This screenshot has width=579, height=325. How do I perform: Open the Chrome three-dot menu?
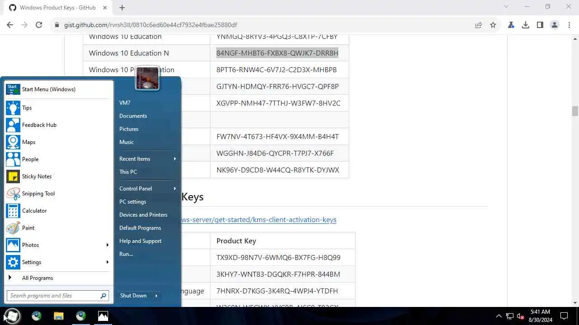click(569, 25)
